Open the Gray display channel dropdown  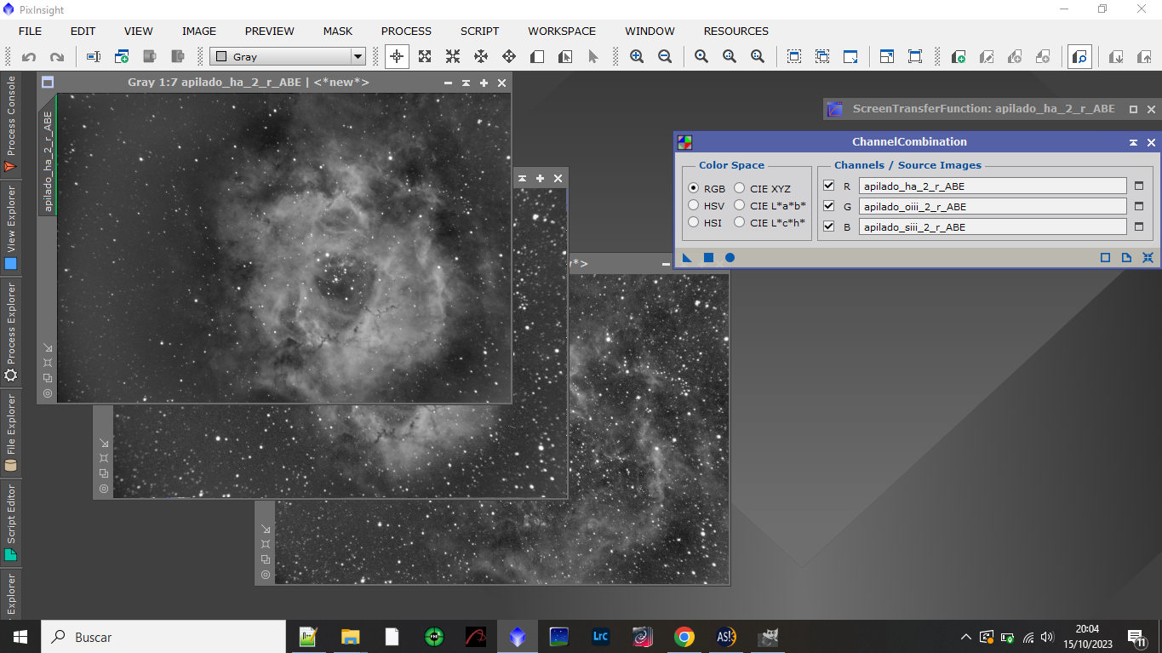tap(288, 57)
